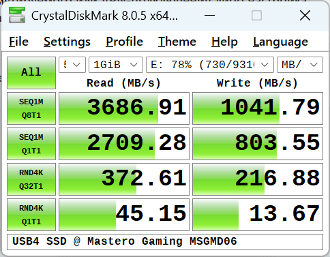The image size is (330, 257).
Task: Click the CrystalDiskMark app icon in title bar
Action: click(x=17, y=15)
